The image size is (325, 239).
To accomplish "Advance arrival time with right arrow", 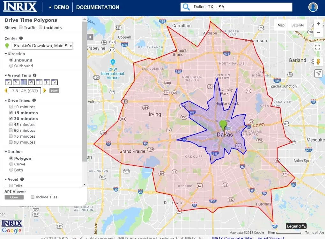I will point(45,91).
